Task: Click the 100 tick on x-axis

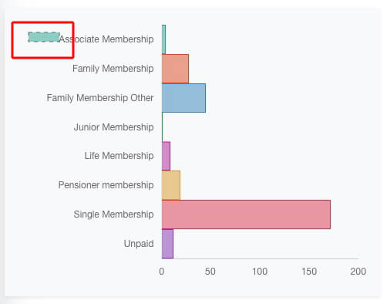Action: click(x=260, y=272)
